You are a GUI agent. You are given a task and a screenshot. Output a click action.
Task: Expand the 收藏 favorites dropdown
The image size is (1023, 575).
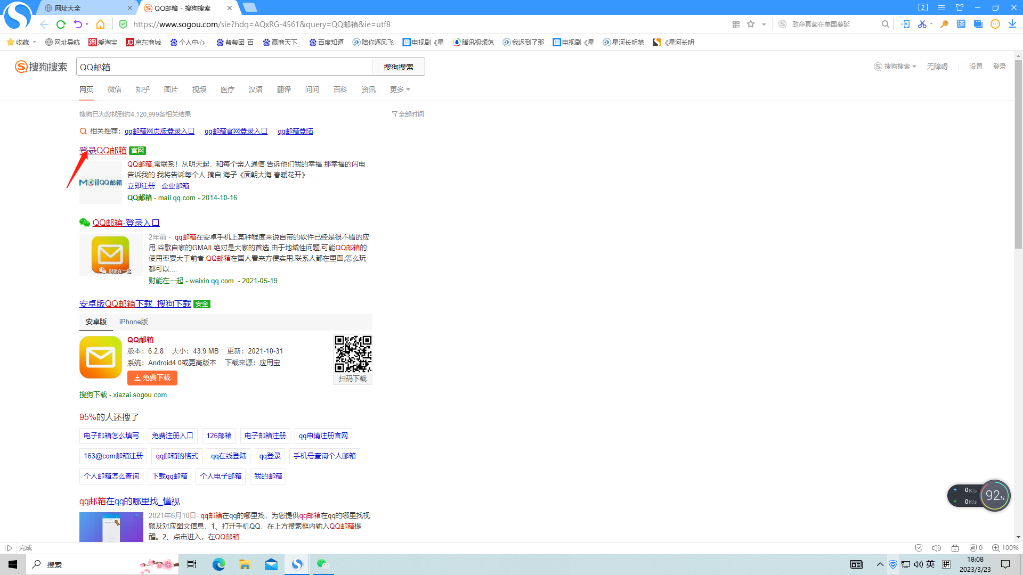pos(35,42)
